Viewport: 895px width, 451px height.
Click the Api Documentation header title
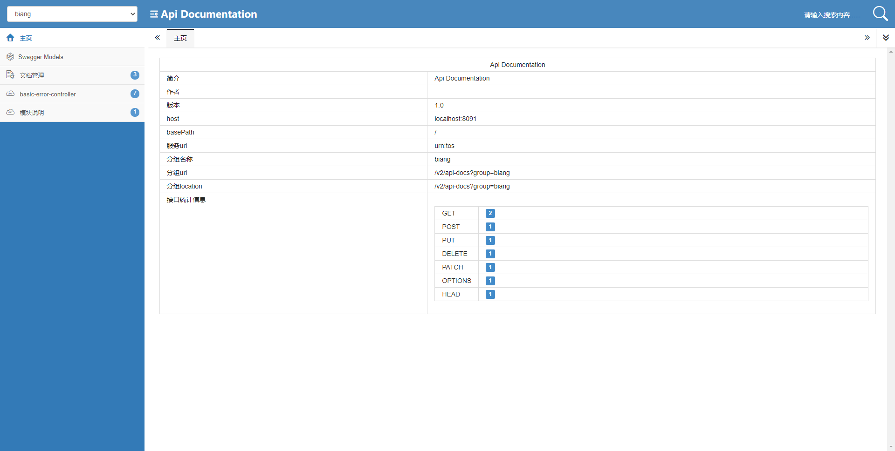[209, 14]
